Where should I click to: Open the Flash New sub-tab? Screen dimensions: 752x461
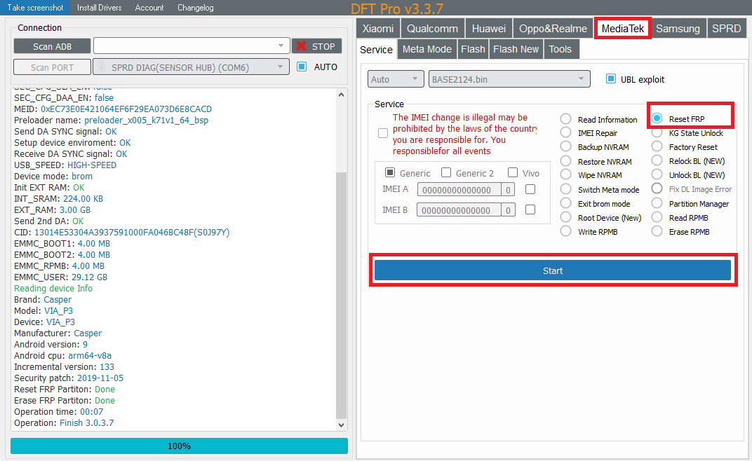(x=516, y=49)
